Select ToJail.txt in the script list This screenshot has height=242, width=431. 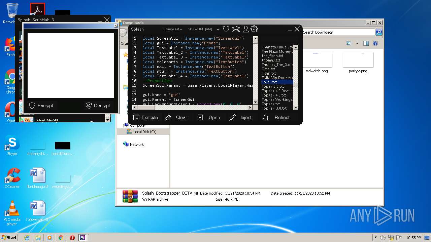pos(277,82)
